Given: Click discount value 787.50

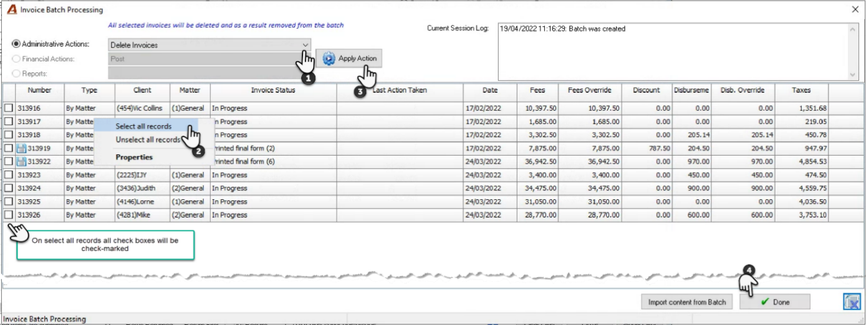Looking at the screenshot, I should tap(647, 148).
